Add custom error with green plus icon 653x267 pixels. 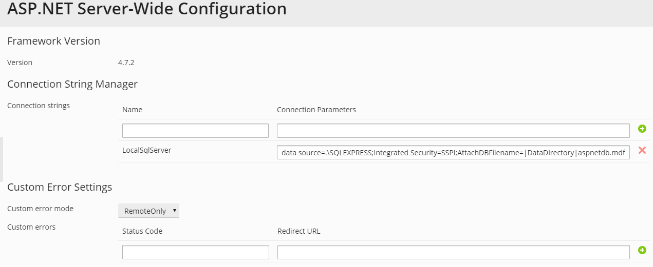[x=642, y=250]
